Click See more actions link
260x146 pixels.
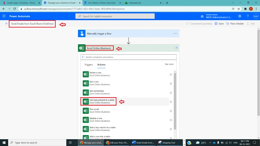169,64
